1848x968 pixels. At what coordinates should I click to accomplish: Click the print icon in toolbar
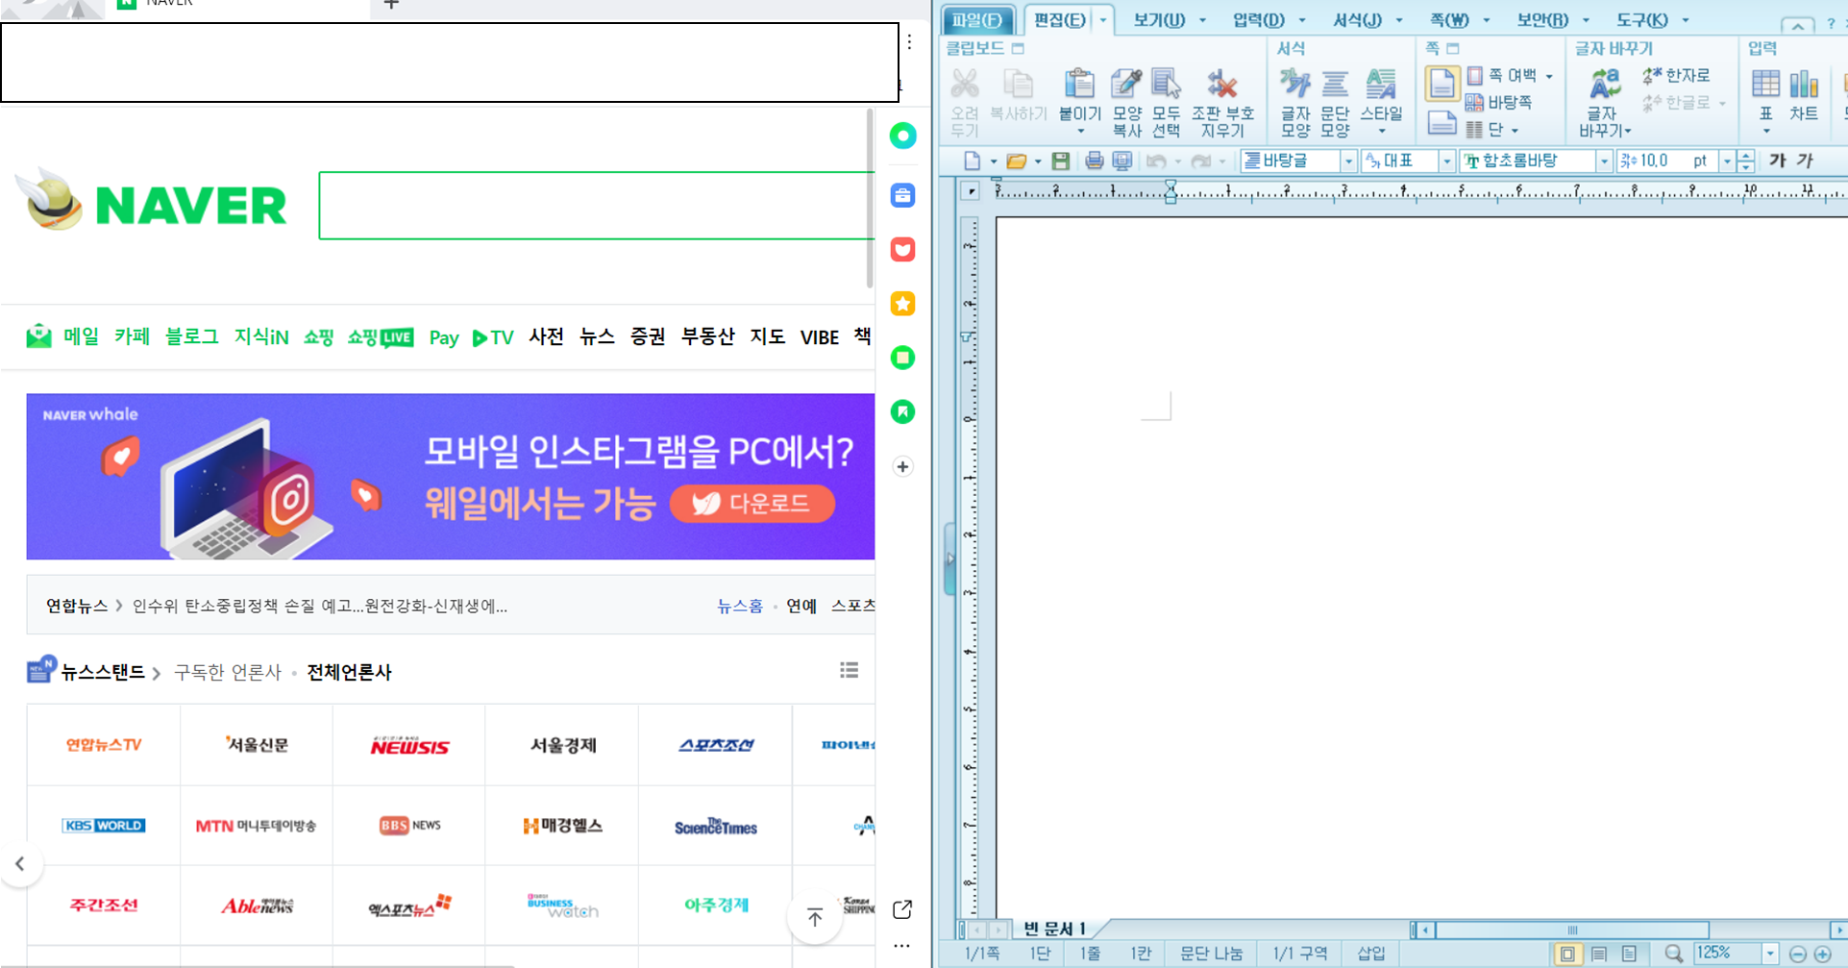(x=1094, y=161)
